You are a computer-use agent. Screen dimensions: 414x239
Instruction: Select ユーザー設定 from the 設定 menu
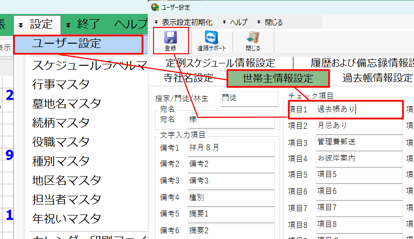tap(78, 44)
